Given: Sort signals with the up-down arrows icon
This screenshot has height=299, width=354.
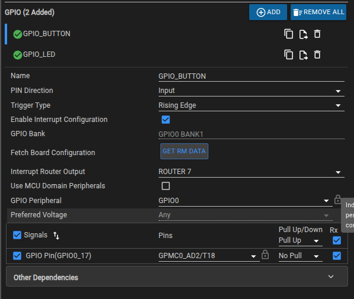Looking at the screenshot, I should 56,236.
